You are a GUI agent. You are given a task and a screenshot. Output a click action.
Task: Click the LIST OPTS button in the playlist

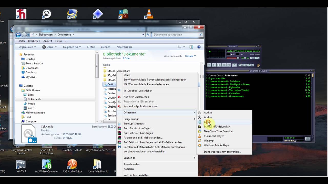(308, 139)
